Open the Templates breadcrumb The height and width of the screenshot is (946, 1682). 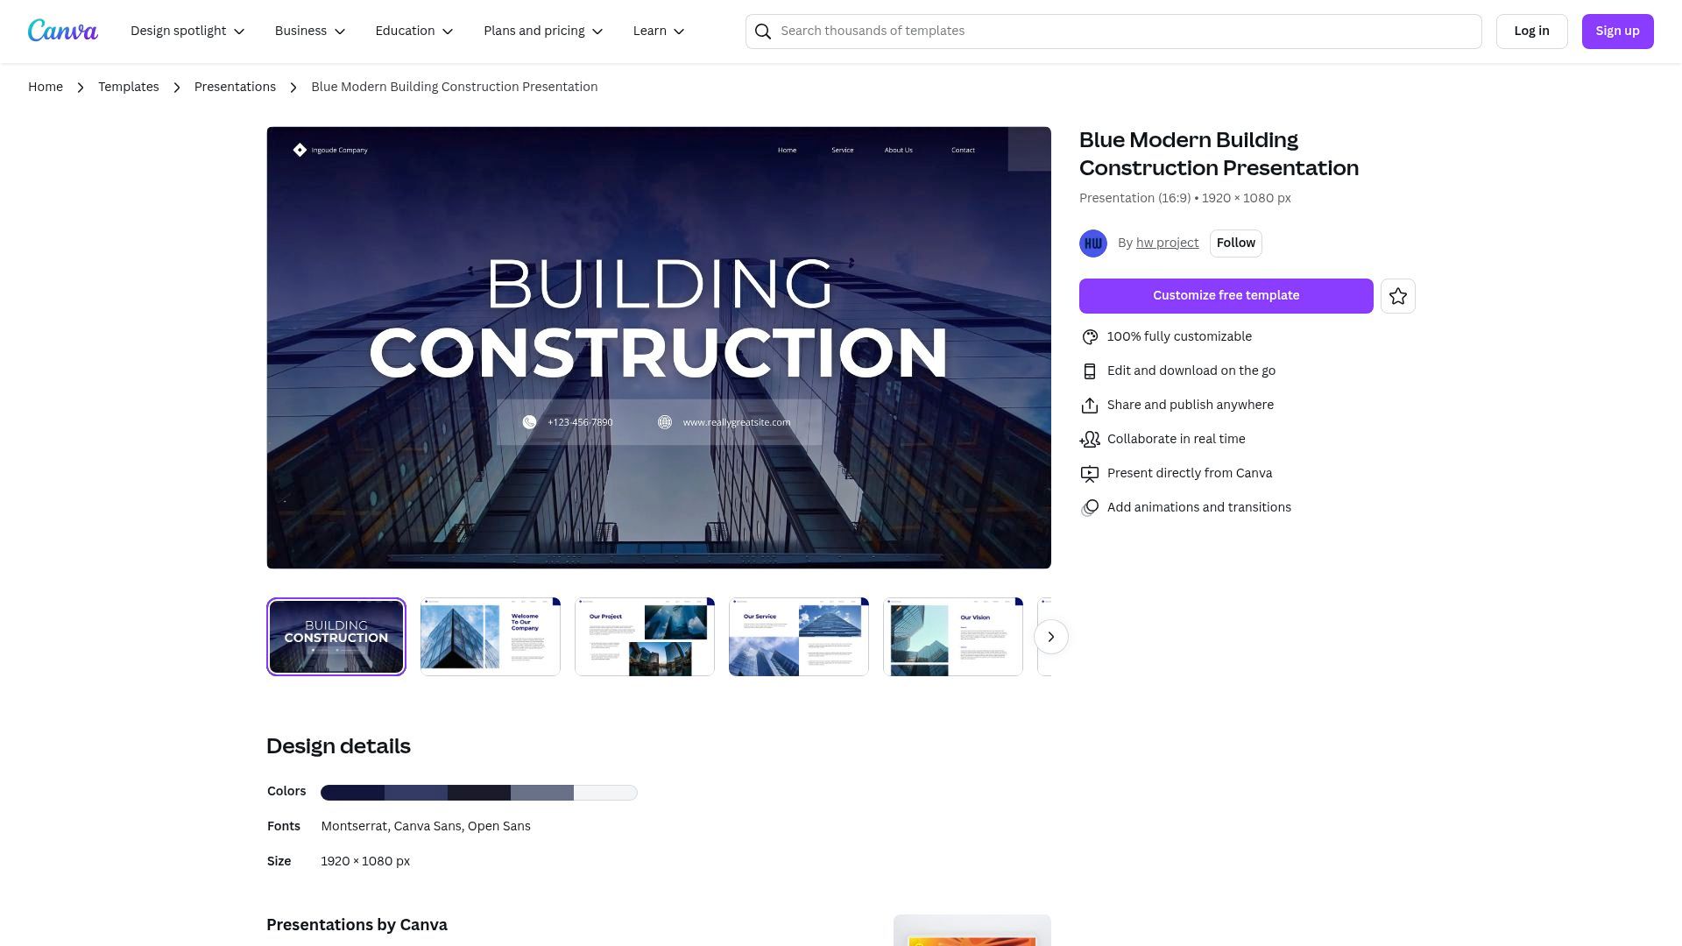click(x=129, y=87)
